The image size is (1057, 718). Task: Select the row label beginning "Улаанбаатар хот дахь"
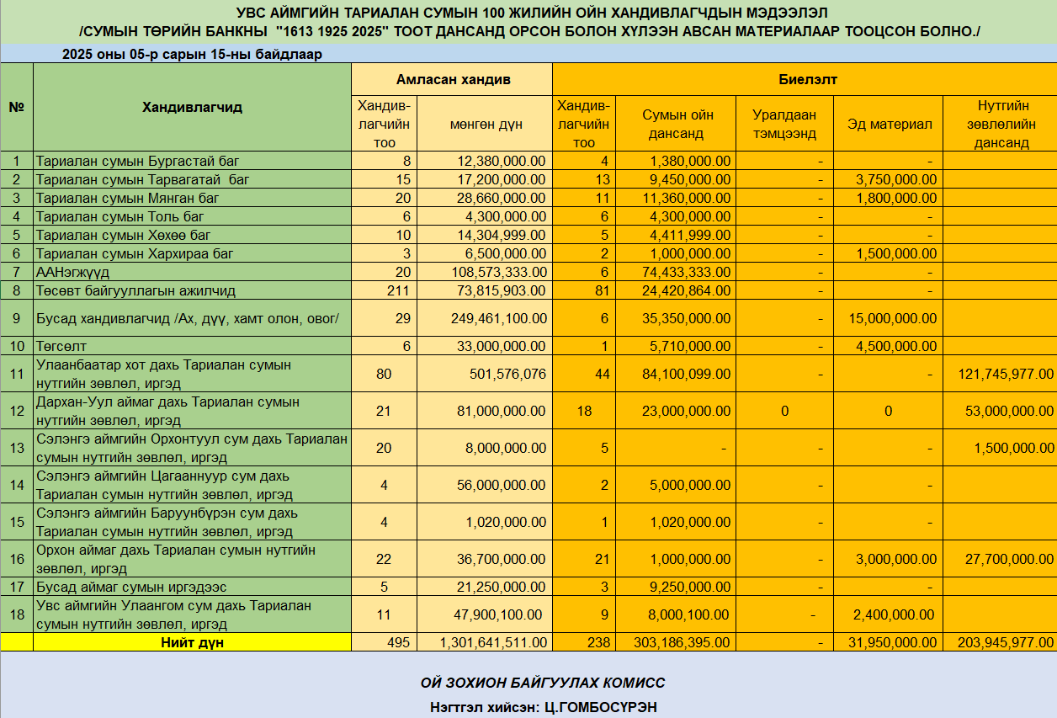(x=192, y=374)
